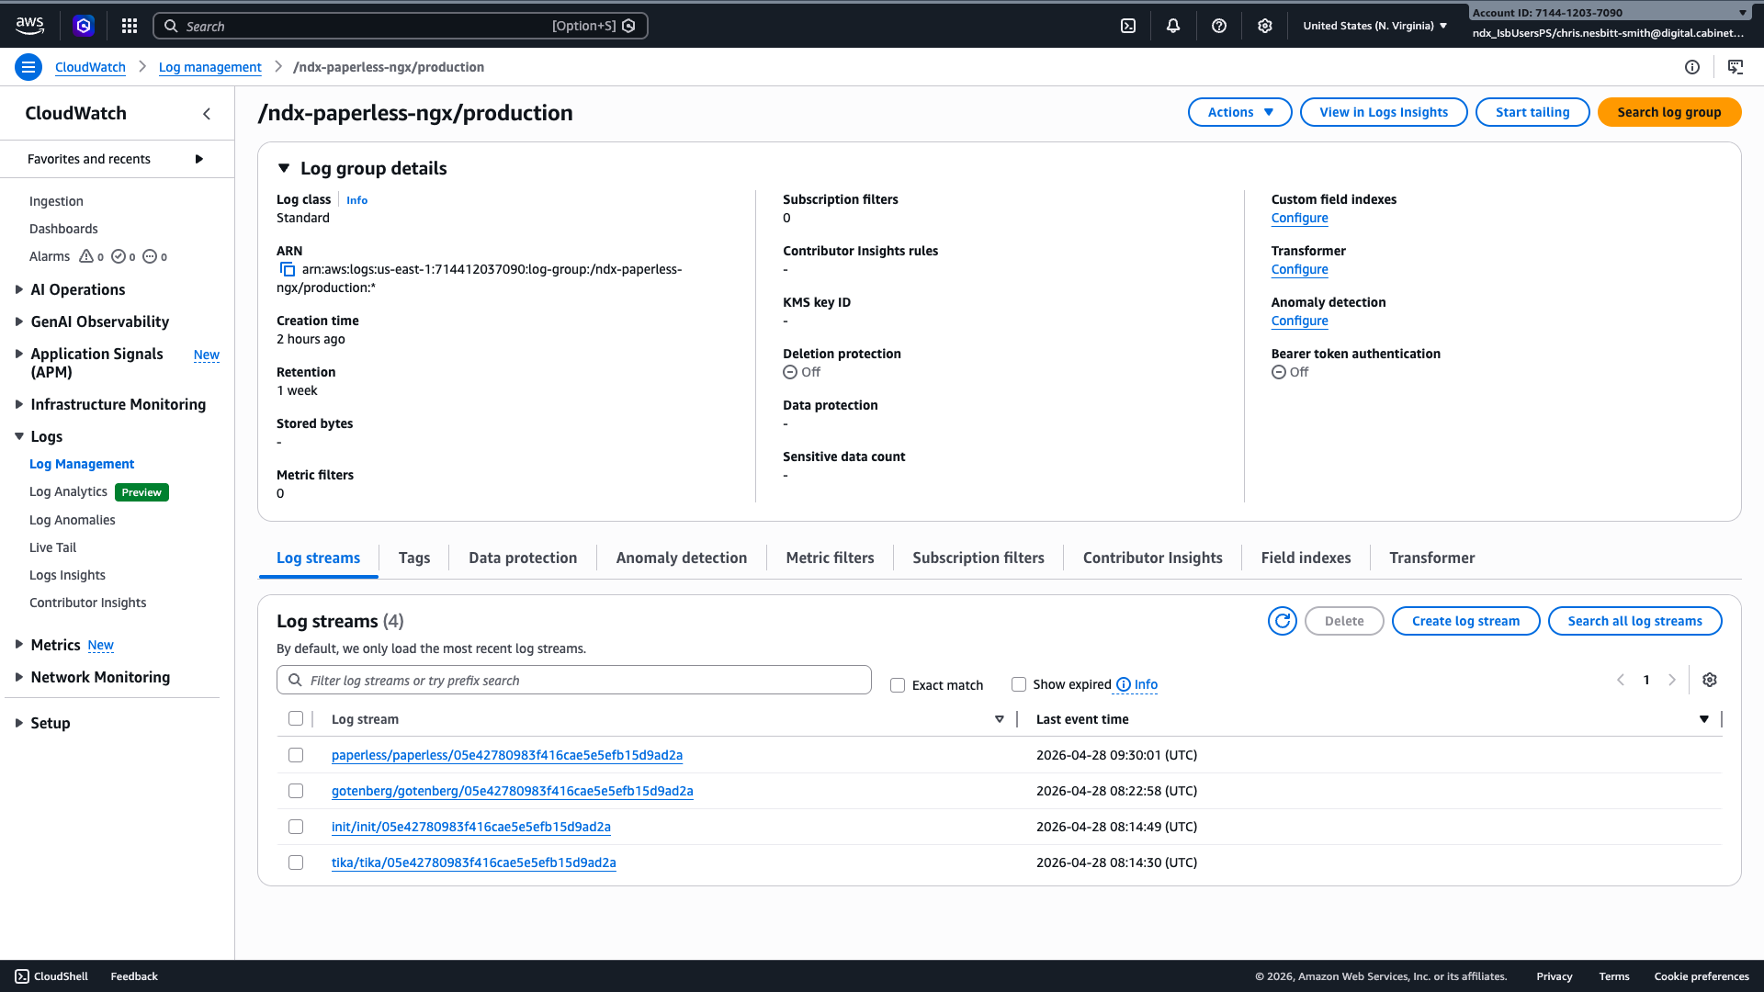Focus the top AWS Search box
The image size is (1764, 992).
click(x=401, y=26)
